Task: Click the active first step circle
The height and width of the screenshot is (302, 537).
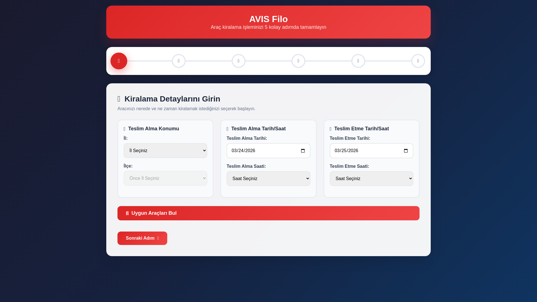Action: (119, 61)
